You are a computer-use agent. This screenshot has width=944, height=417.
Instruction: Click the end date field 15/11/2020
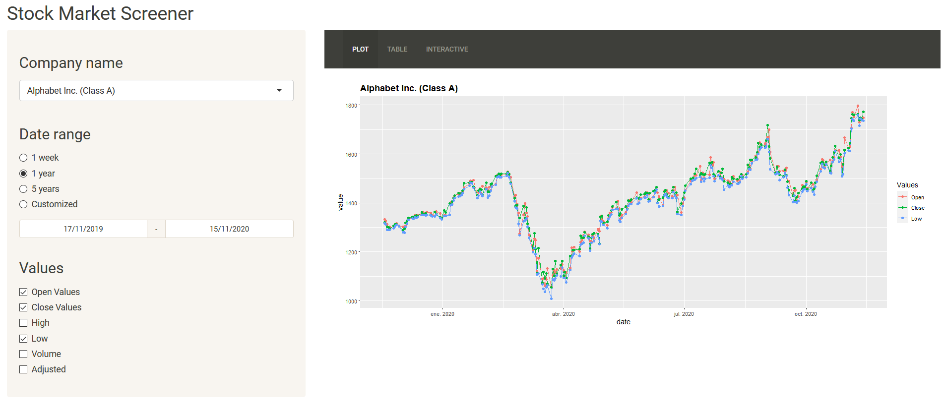(x=229, y=229)
